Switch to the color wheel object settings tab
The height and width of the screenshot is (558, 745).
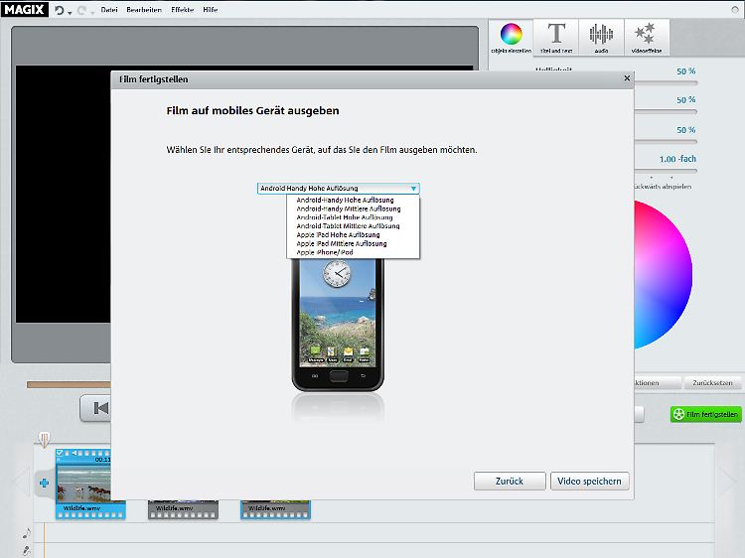click(x=511, y=38)
